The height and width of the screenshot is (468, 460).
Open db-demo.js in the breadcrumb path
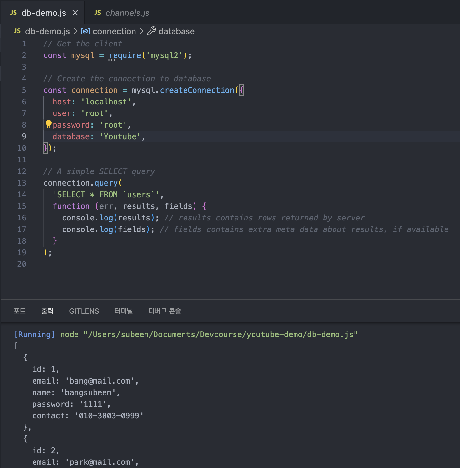[x=47, y=31]
